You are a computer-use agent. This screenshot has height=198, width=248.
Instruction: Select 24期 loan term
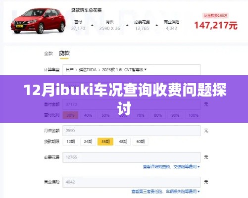tap(88, 142)
